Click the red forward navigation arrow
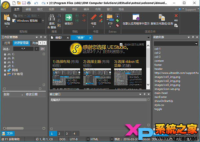This screenshot has width=200, height=142. 84,20
